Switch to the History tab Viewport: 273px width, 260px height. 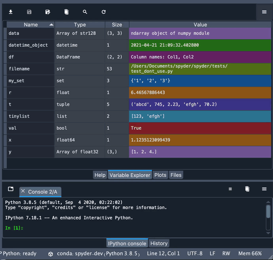[159, 243]
